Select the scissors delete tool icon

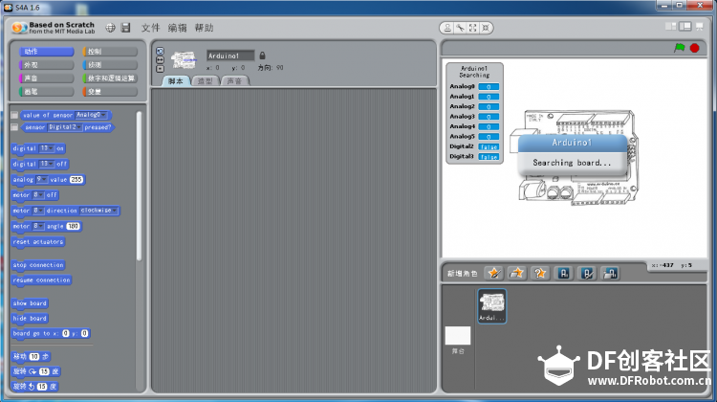[x=461, y=28]
